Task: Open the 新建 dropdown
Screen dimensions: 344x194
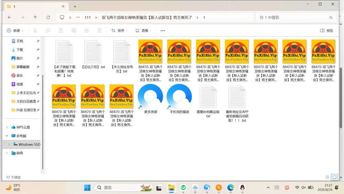Action: (x=15, y=31)
